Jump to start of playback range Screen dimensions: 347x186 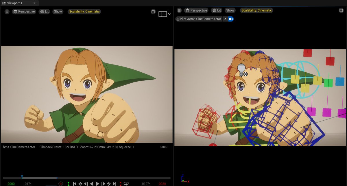[75, 184]
